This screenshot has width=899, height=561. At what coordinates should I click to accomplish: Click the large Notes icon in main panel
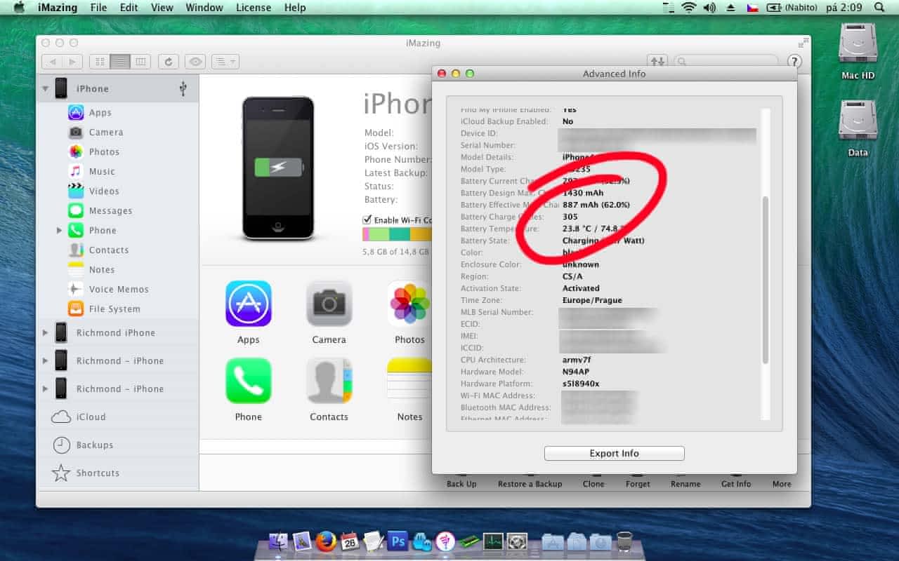click(409, 381)
